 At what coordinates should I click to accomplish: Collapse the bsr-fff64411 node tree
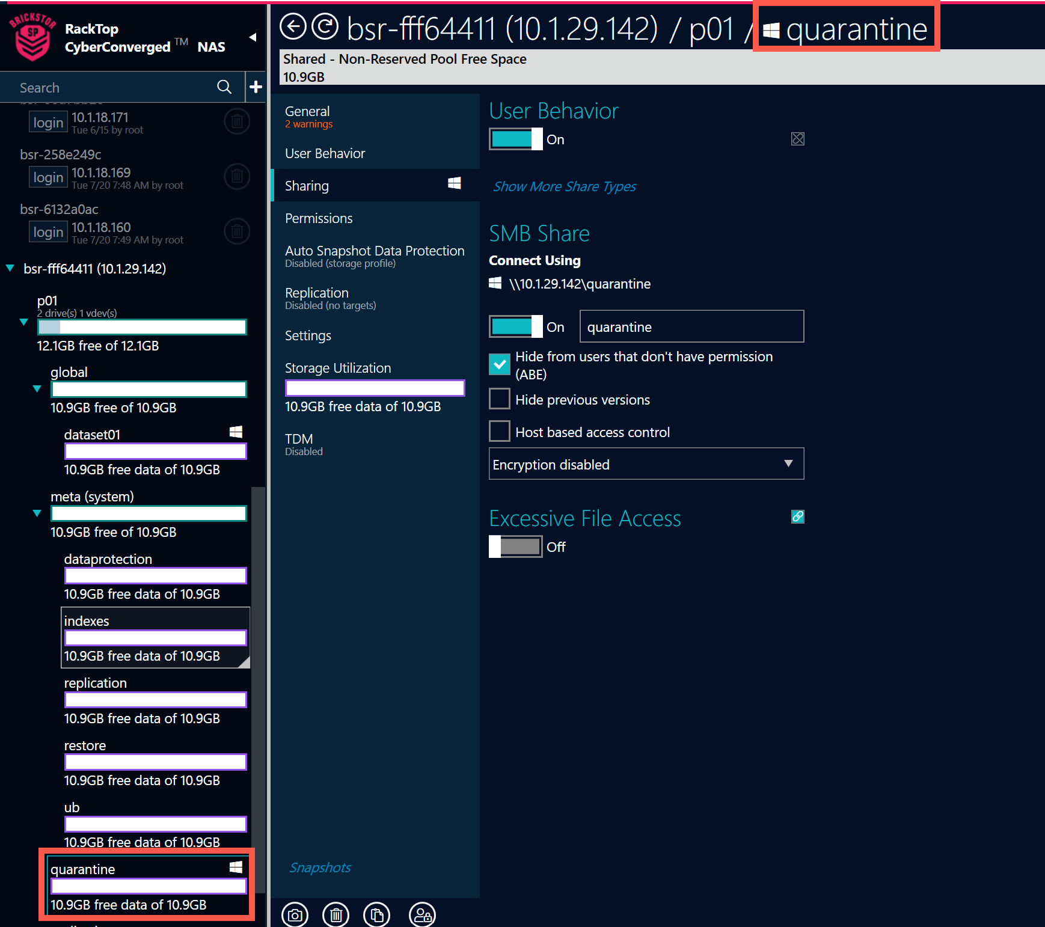tap(10, 268)
